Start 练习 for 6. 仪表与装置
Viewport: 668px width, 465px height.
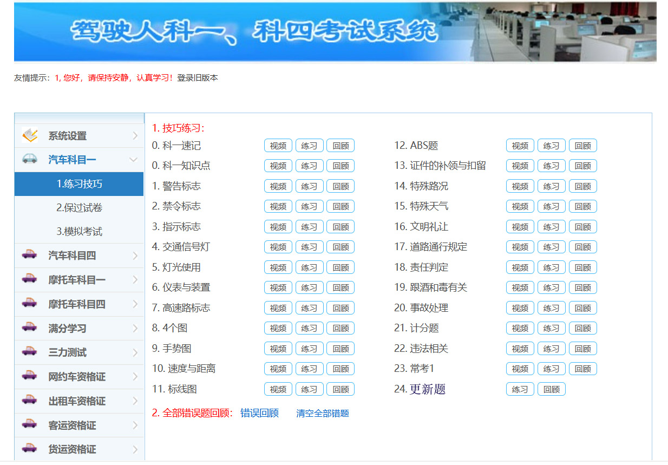tap(309, 287)
